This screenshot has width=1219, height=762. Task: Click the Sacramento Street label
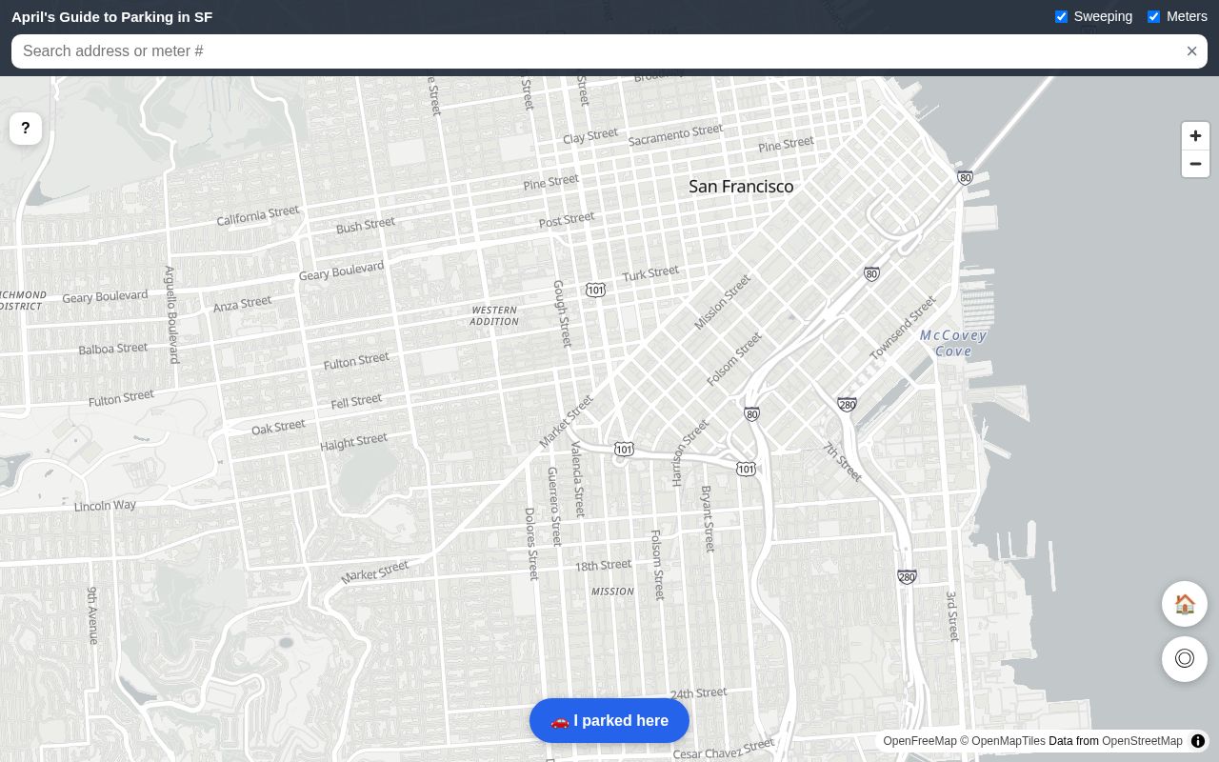(x=675, y=135)
